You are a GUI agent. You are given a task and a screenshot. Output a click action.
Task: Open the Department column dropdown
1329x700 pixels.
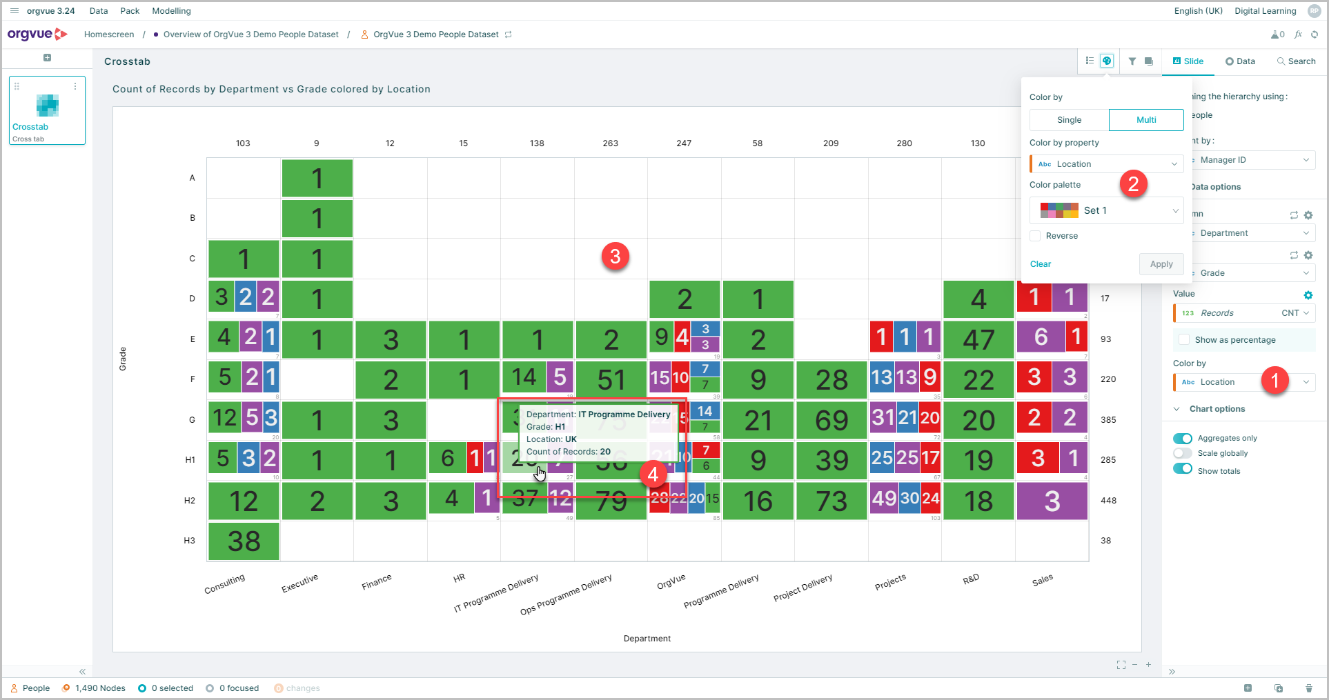point(1253,233)
